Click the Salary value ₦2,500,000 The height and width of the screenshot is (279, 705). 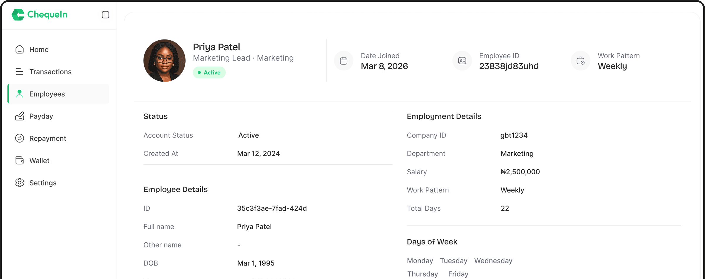point(520,172)
